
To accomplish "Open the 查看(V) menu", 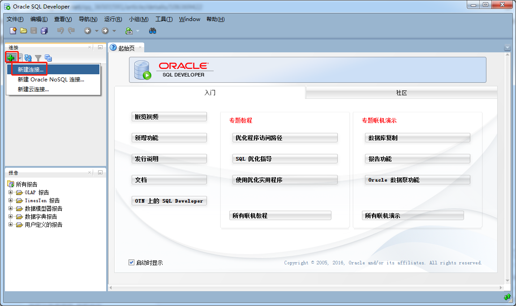I will (63, 19).
